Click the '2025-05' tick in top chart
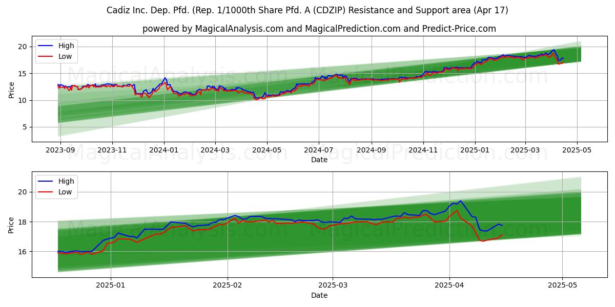The image size is (615, 307). point(577,150)
